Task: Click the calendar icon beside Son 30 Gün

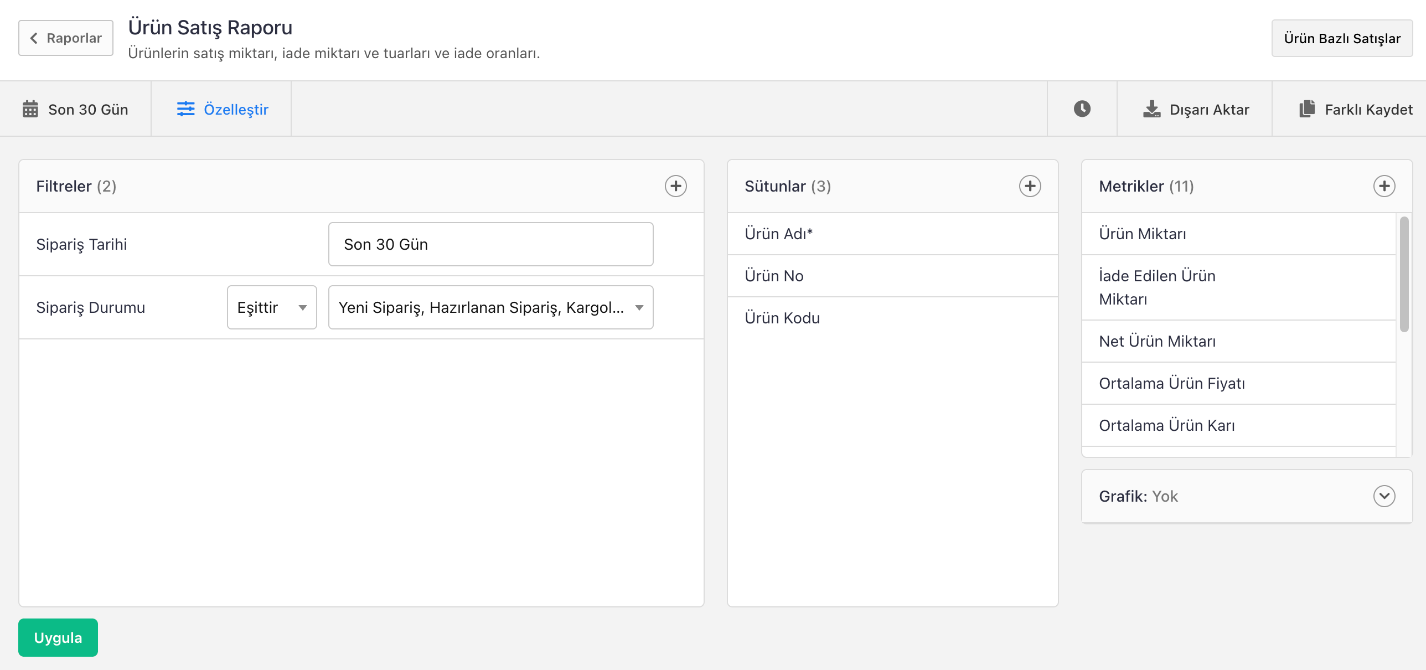Action: click(30, 109)
